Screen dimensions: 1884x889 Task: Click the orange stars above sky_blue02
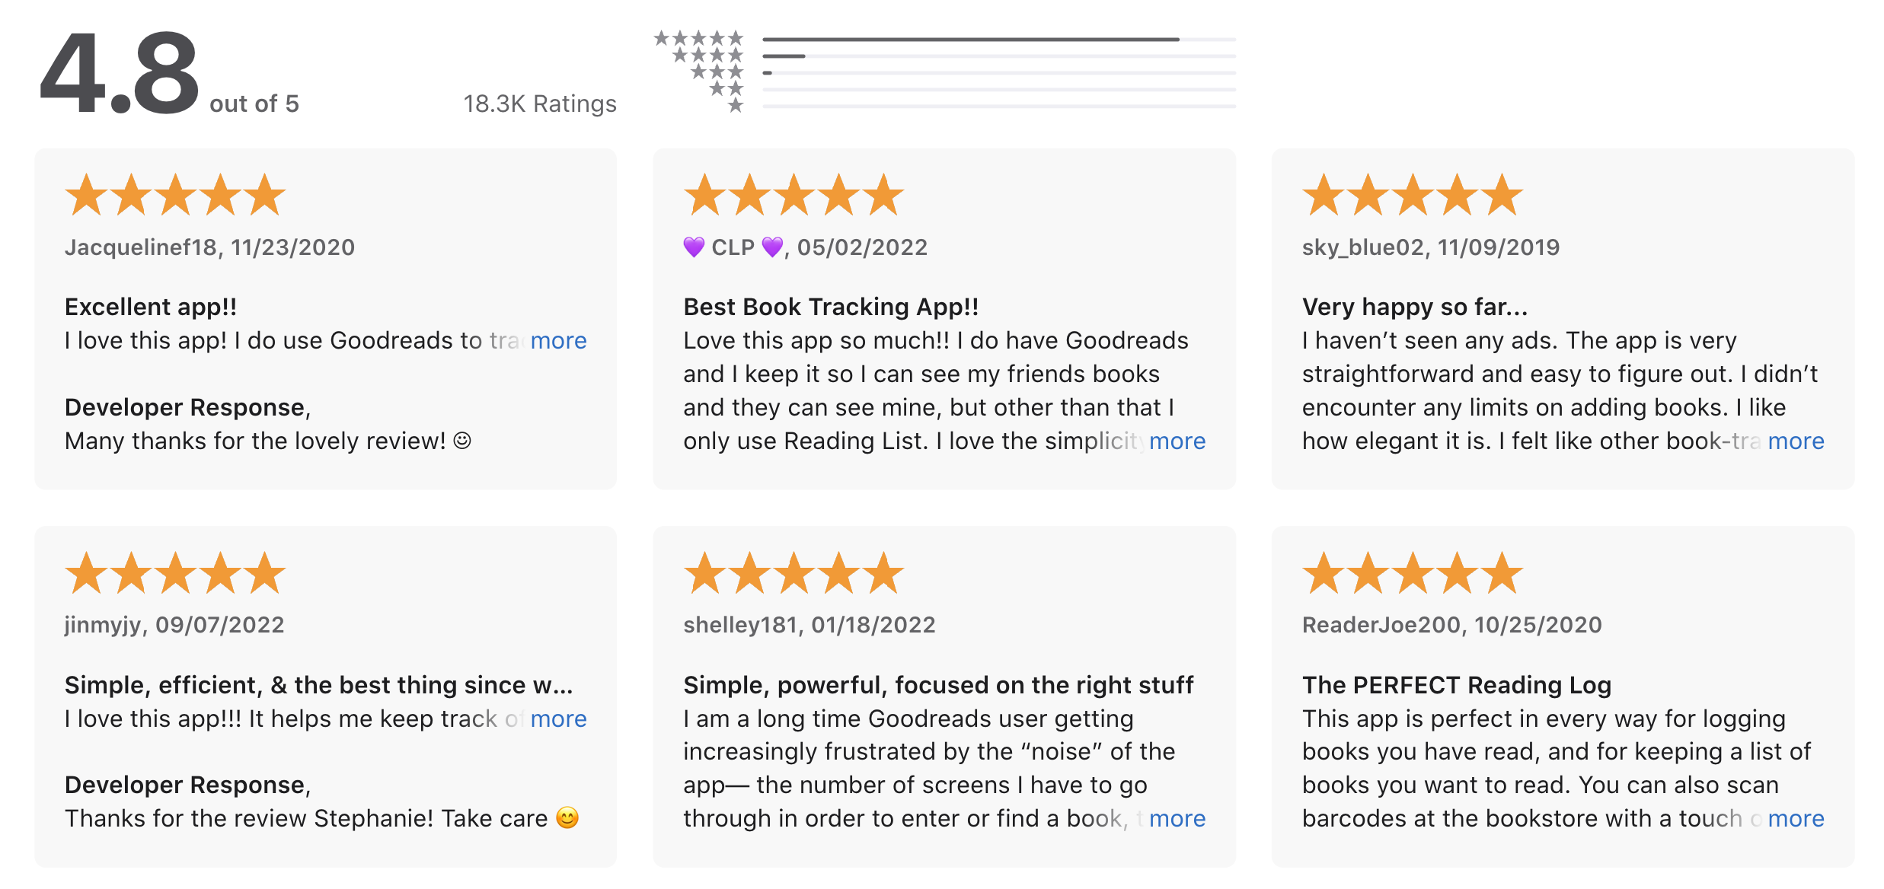coord(1413,195)
